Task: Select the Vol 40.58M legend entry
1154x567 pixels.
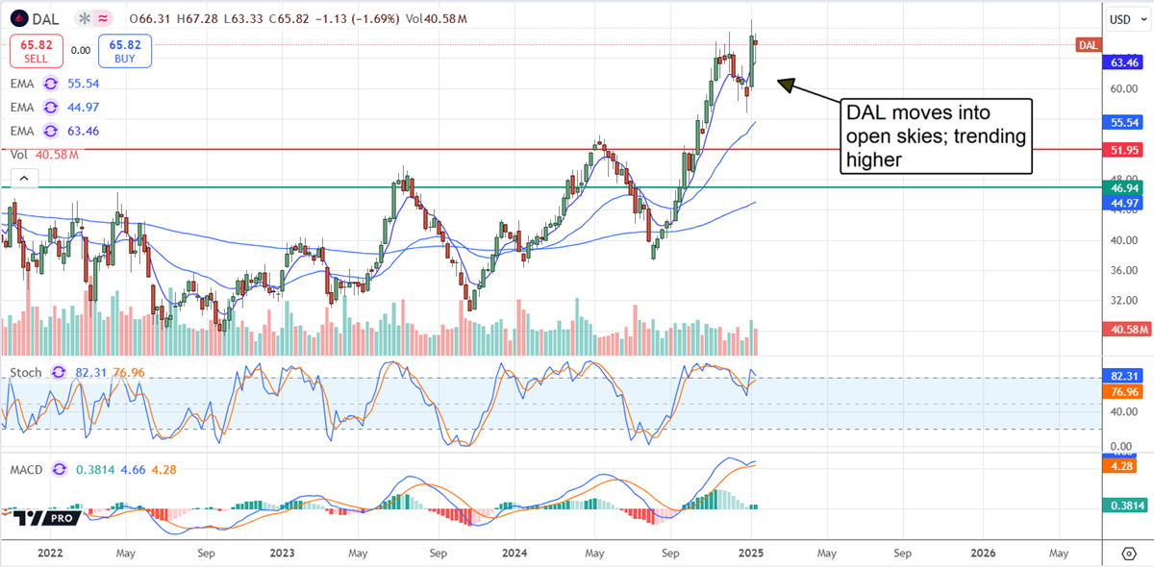Action: coord(44,154)
